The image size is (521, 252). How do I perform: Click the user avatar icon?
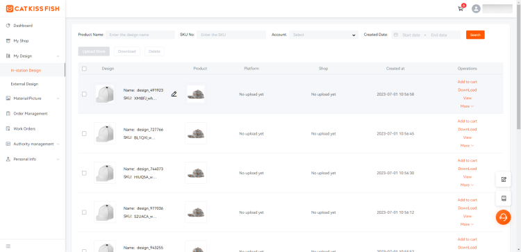[x=476, y=8]
